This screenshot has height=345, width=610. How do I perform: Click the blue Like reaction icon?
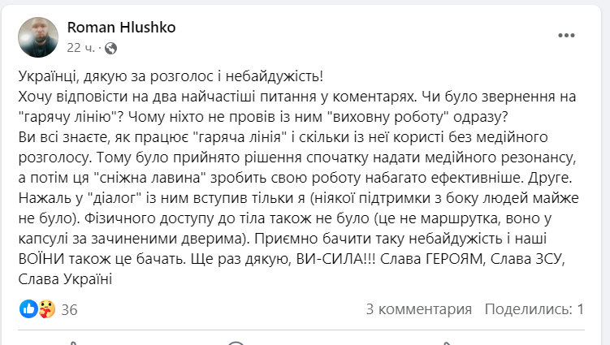[28, 308]
